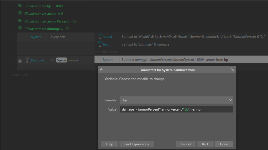Select Global number damage = 100
The width and height of the screenshot is (268, 150).
[x=47, y=29]
